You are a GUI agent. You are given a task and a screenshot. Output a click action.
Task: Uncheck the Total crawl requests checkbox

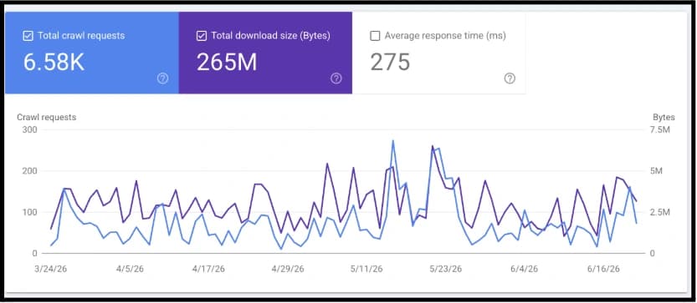click(28, 36)
